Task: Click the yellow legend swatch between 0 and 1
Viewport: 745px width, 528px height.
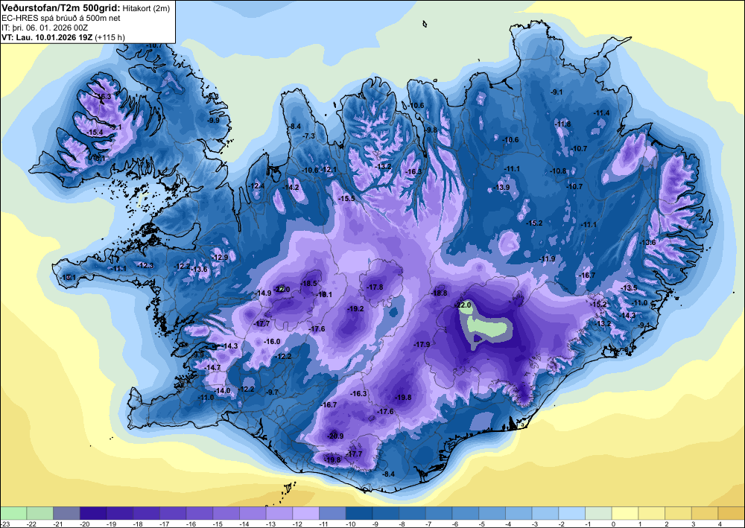Action: [x=625, y=513]
